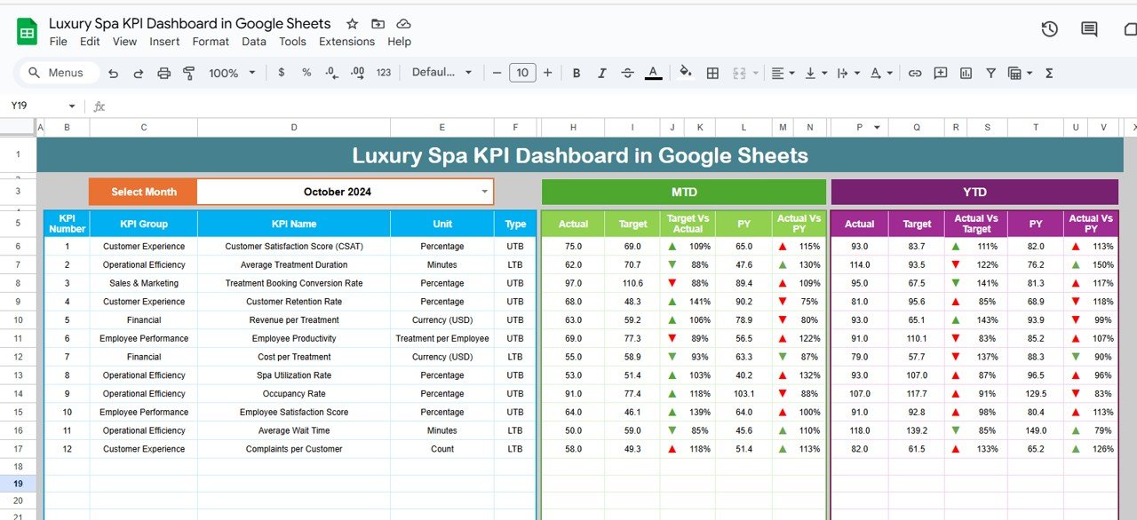This screenshot has height=520, width=1137.
Task: Open the zoom level dropdown at 100%
Action: click(x=232, y=73)
